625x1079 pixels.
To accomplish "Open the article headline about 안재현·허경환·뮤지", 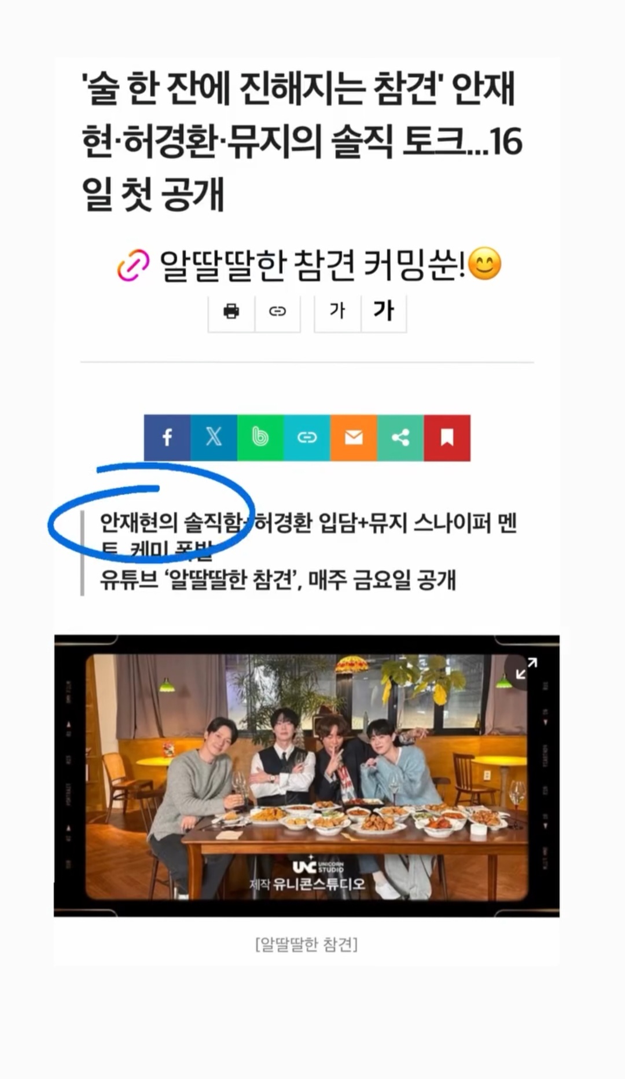I will coord(302,141).
